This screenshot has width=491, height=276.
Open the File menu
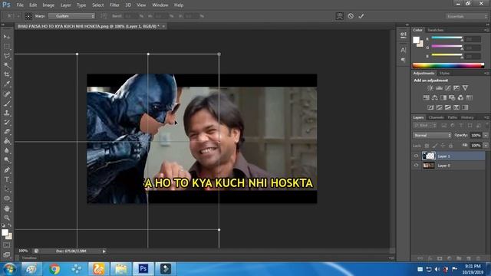pyautogui.click(x=20, y=5)
